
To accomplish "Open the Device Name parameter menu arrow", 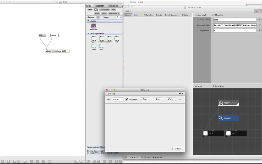I will (259, 20).
